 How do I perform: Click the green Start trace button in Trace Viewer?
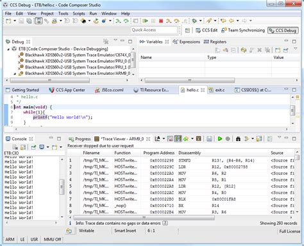point(220,139)
